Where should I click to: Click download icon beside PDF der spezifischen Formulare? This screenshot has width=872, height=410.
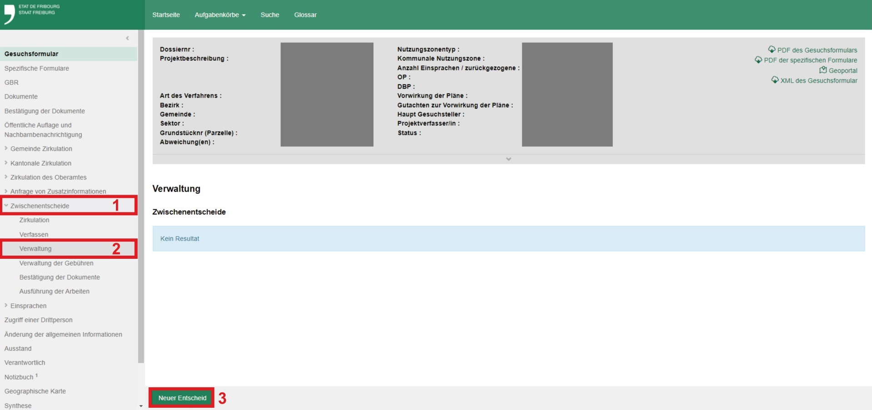(x=758, y=60)
